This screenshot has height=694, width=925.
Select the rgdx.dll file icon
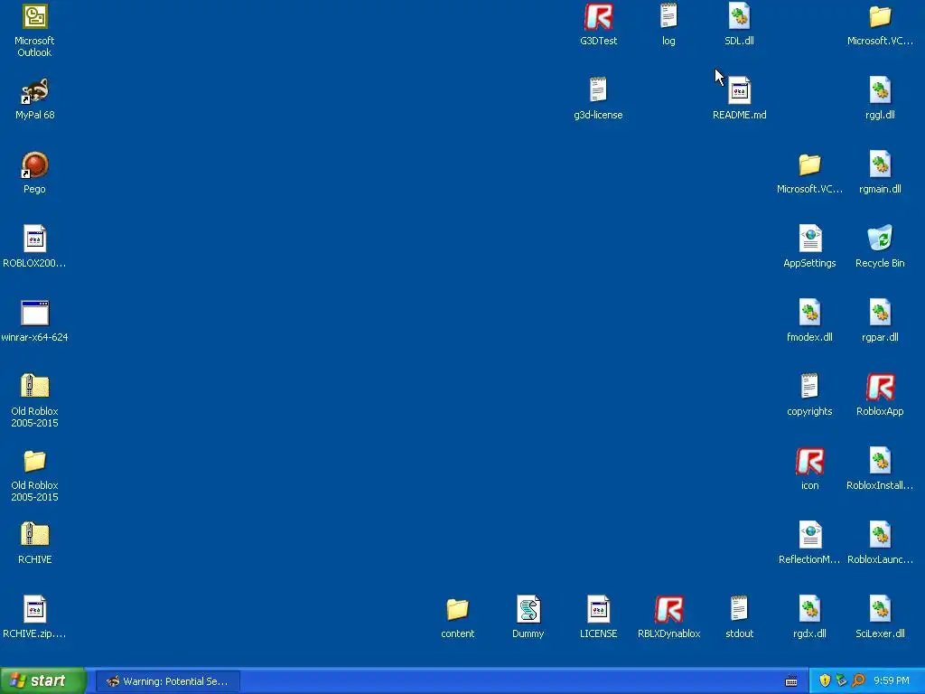pyautogui.click(x=810, y=609)
